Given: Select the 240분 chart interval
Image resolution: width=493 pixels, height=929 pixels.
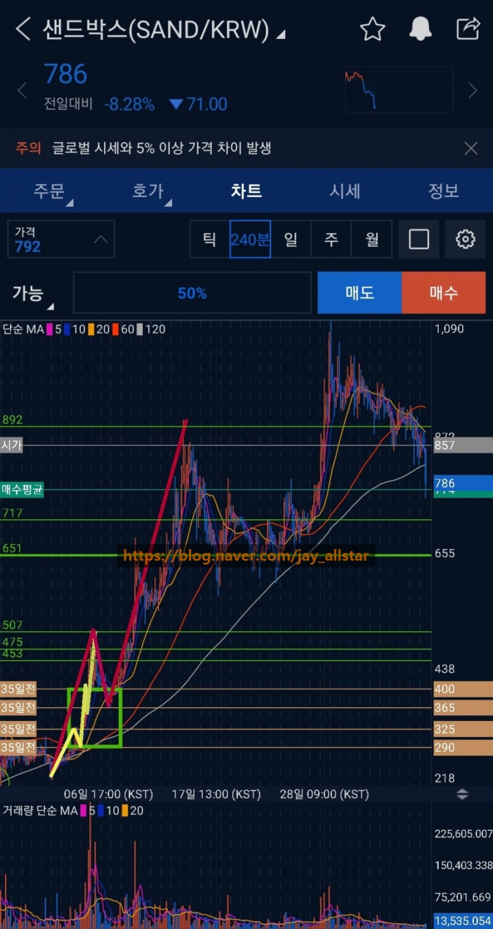Looking at the screenshot, I should (x=250, y=239).
